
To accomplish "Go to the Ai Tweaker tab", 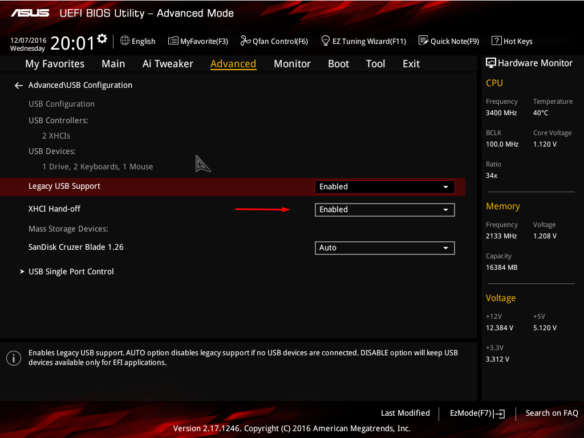I will pyautogui.click(x=168, y=64).
